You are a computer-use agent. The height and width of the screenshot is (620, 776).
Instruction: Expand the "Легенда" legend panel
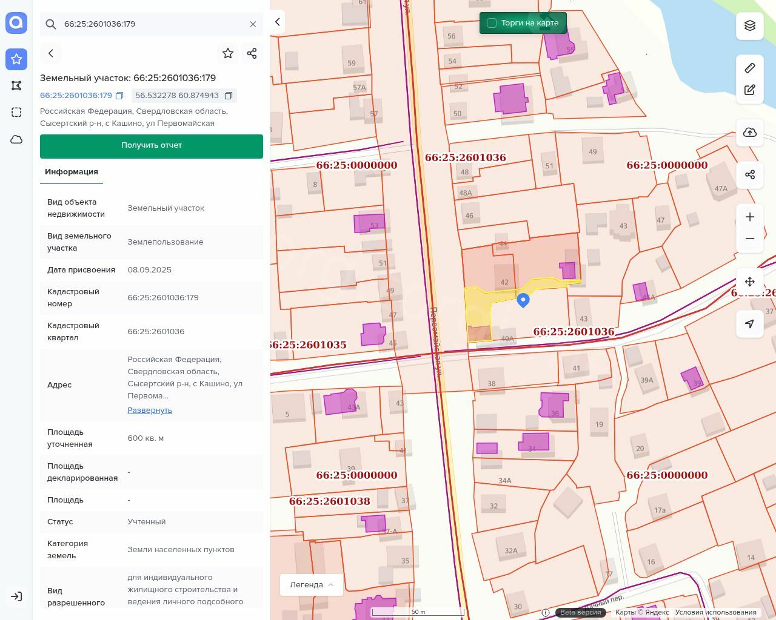[312, 584]
